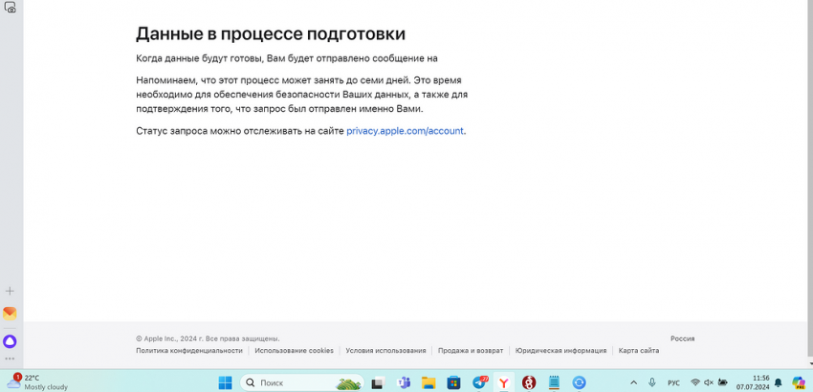Open Yandex Mail from the sidebar

(x=11, y=313)
